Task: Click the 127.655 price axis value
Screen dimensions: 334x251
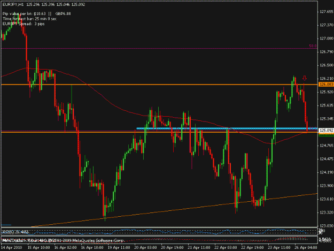Action: (x=327, y=12)
